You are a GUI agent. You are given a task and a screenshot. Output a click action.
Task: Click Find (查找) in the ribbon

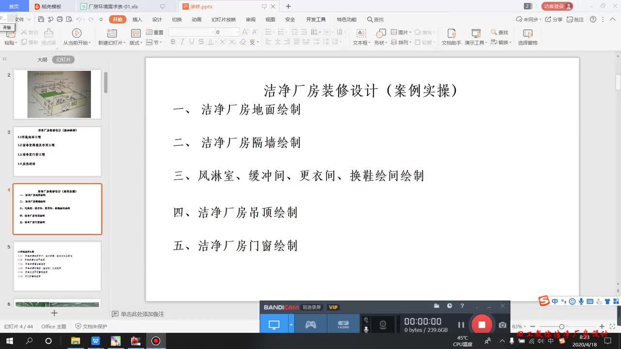[x=500, y=32]
